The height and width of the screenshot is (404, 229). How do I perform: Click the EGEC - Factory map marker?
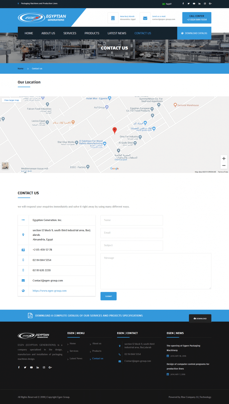coord(88,167)
